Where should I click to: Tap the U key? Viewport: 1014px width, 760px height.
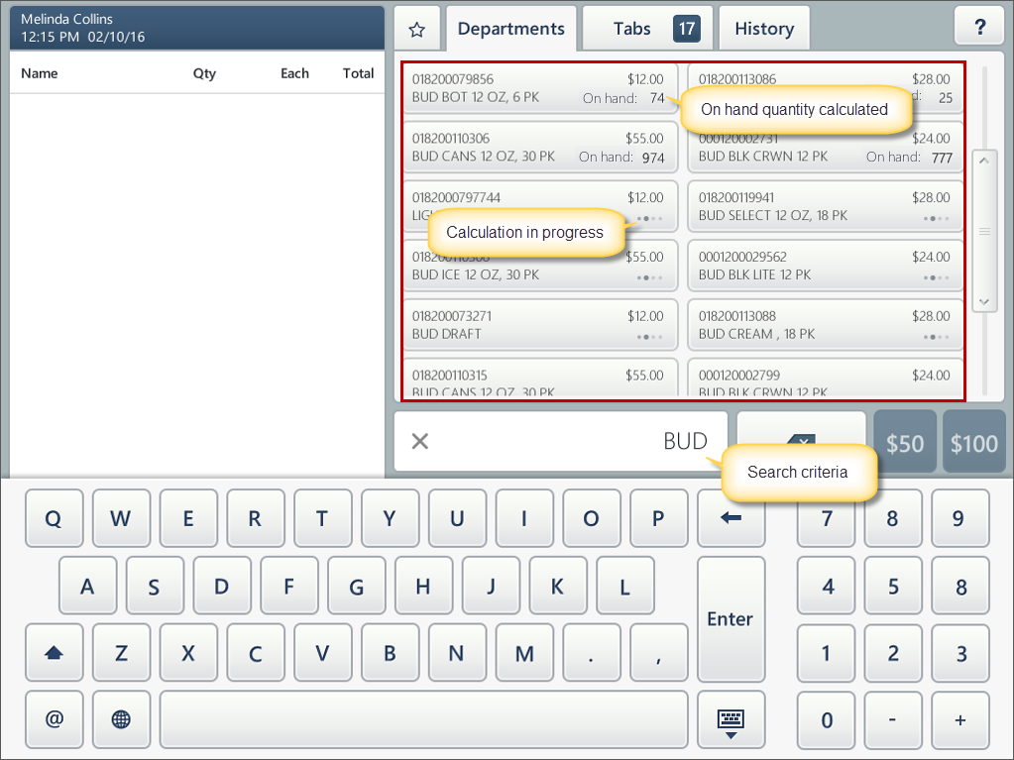pyautogui.click(x=457, y=517)
